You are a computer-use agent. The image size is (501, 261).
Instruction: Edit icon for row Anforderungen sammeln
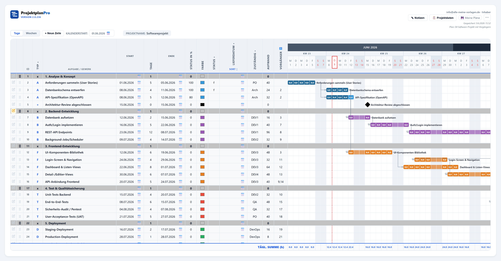click(13, 82)
